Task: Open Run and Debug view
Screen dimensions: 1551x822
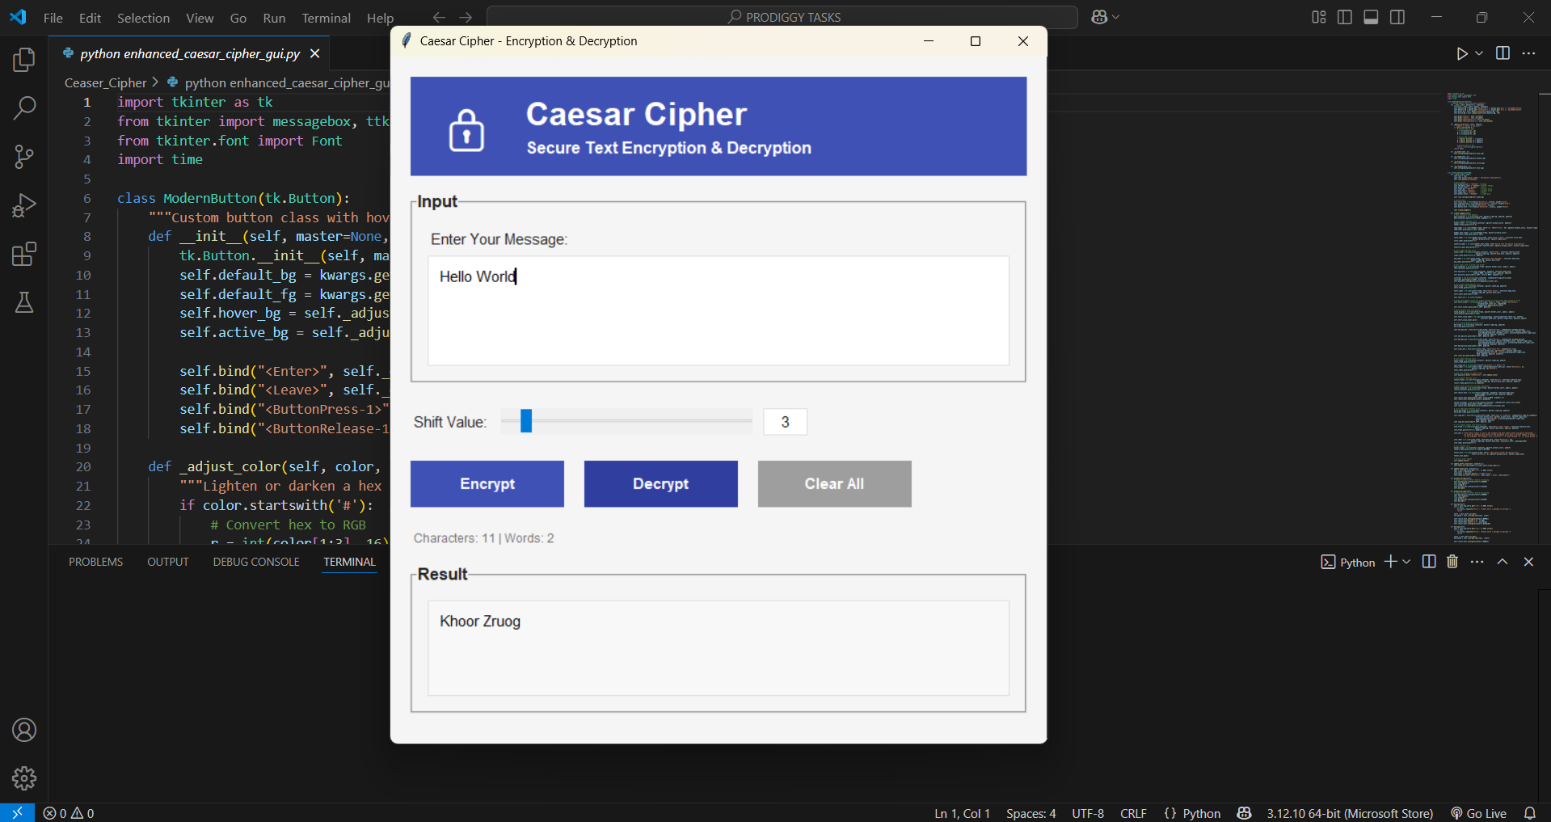Action: click(24, 205)
